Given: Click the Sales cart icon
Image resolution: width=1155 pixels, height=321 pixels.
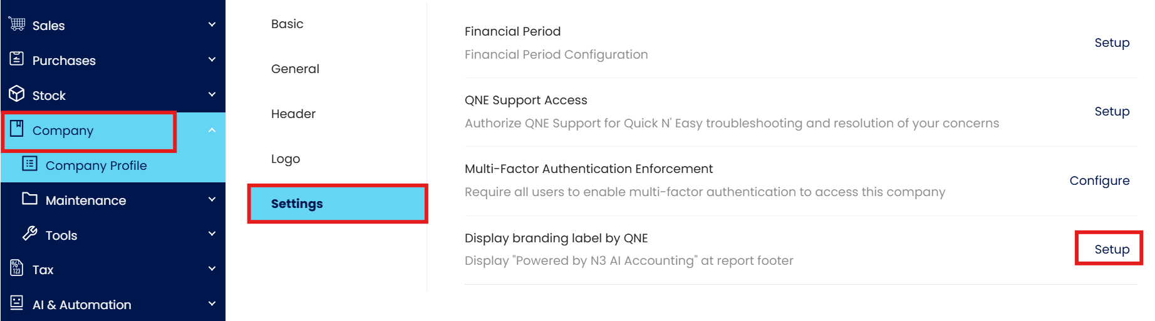Looking at the screenshot, I should (x=17, y=24).
